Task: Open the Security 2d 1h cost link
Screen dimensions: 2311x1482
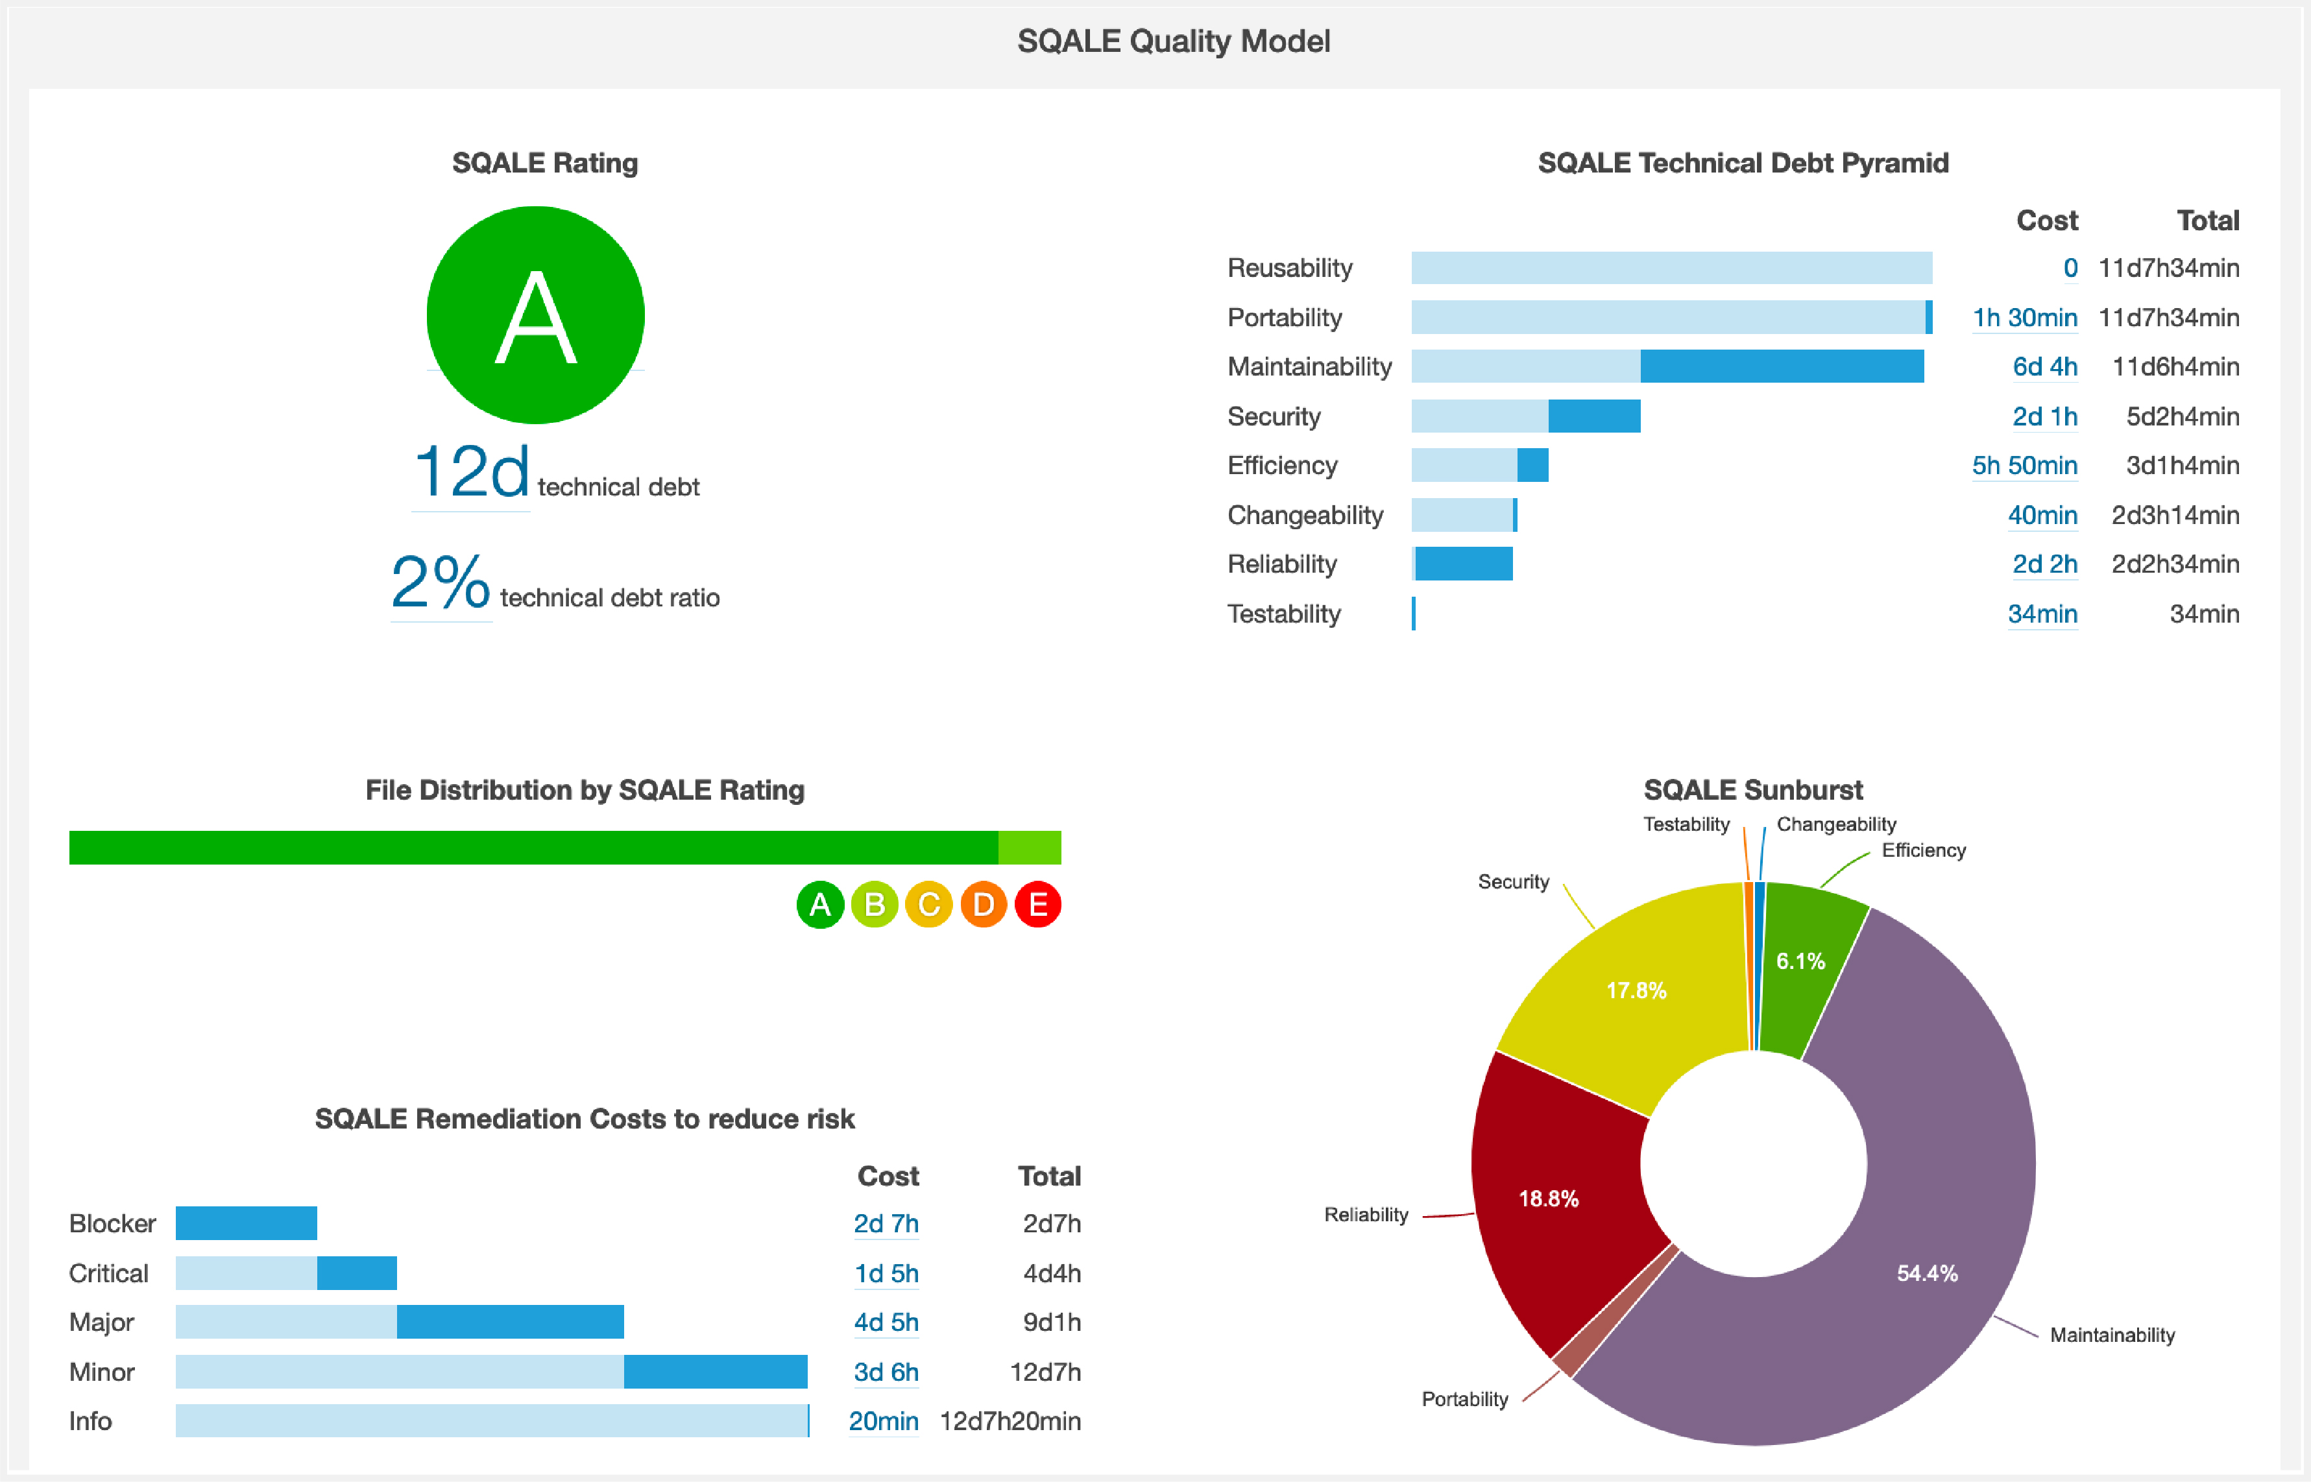Action: [x=2044, y=416]
